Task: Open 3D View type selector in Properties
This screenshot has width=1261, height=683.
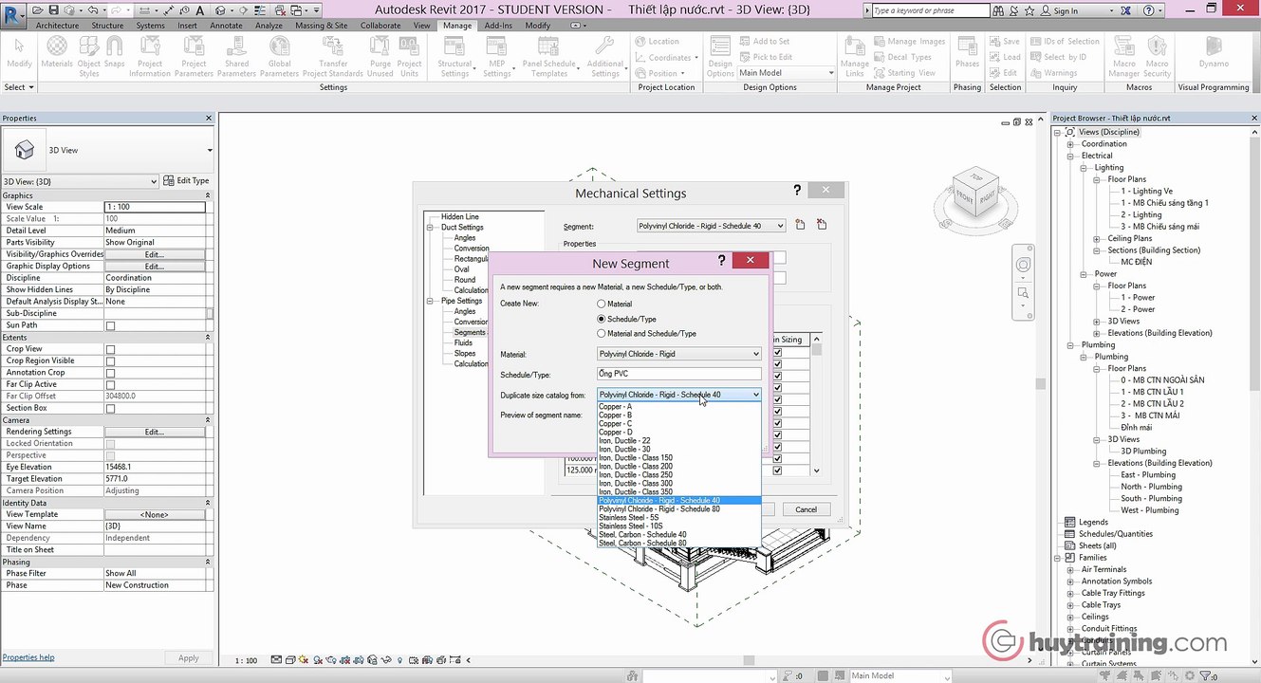Action: [x=108, y=150]
